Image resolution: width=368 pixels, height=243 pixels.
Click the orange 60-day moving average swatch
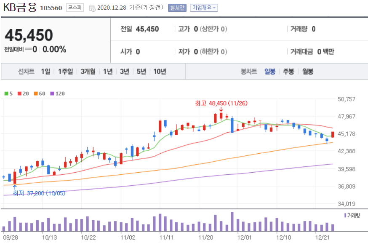(x=36, y=93)
